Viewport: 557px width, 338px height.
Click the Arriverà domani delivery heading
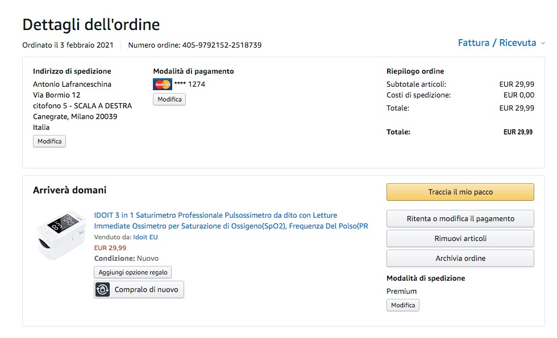point(70,190)
